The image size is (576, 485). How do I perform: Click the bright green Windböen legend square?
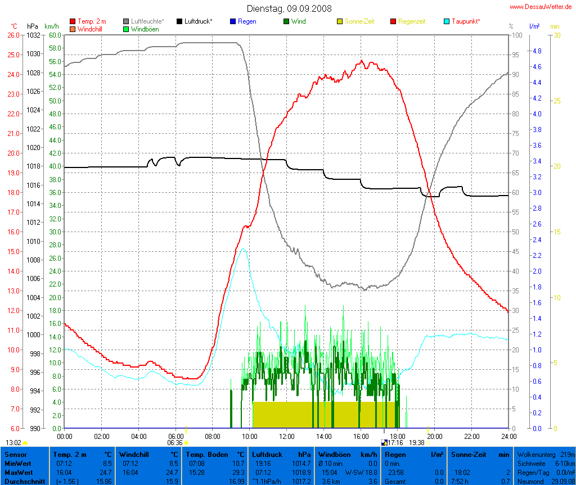click(126, 29)
